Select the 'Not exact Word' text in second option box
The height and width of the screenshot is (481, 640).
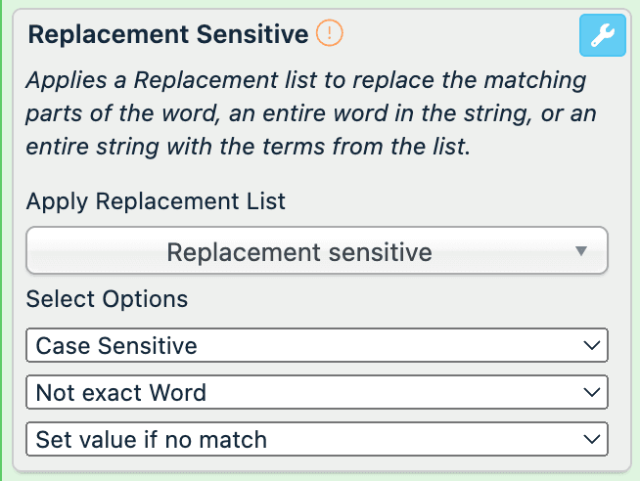pos(121,392)
